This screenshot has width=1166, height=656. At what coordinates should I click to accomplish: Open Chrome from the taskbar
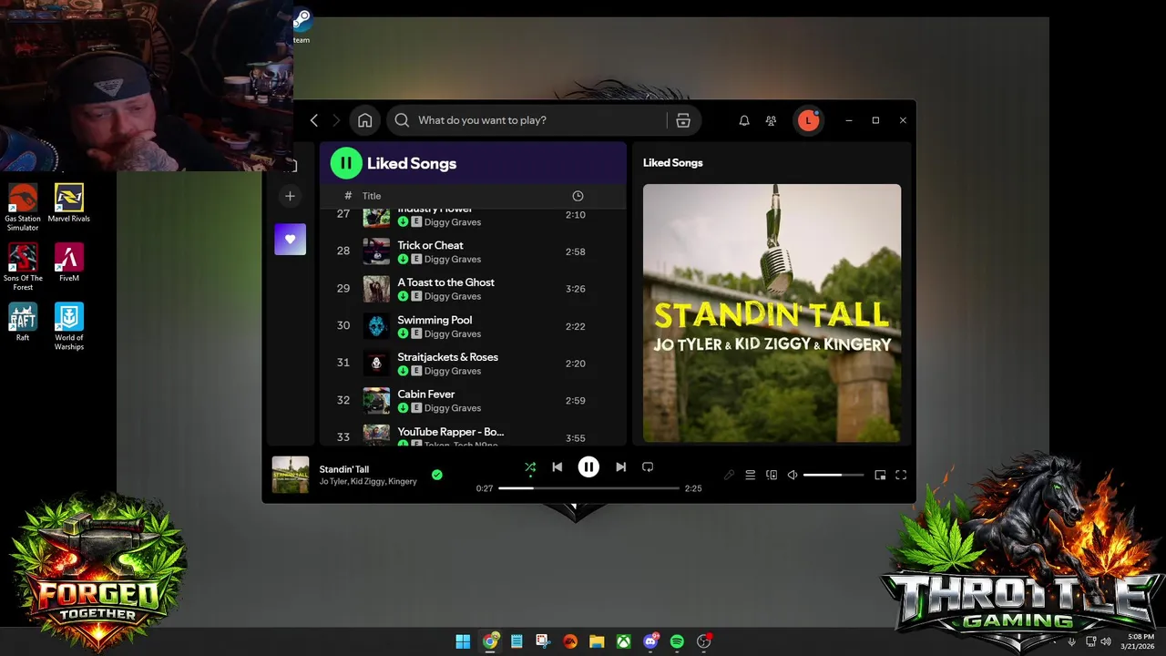490,641
